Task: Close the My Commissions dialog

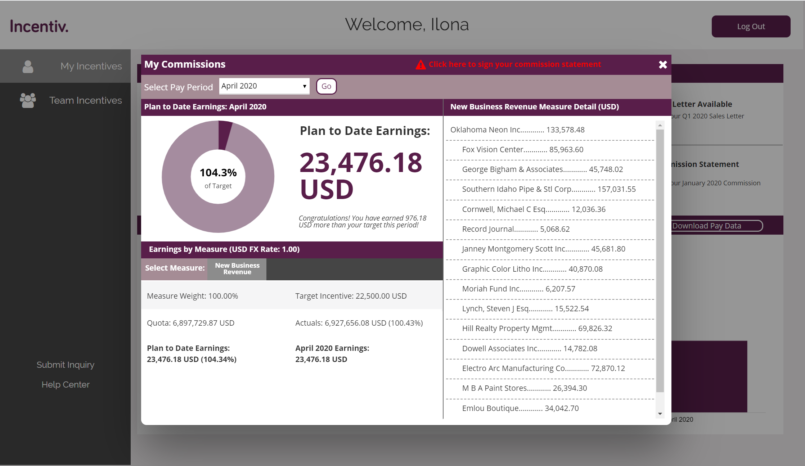Action: 662,65
